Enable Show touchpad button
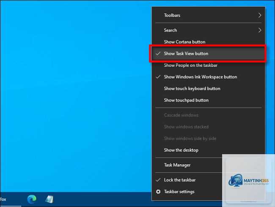 (208, 100)
